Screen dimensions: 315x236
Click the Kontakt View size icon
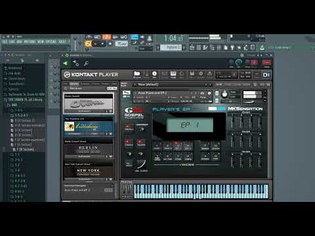coord(257,75)
